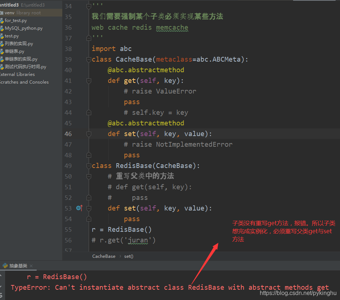
Task: Toggle fold end marker at line 44
Action: click(89, 113)
